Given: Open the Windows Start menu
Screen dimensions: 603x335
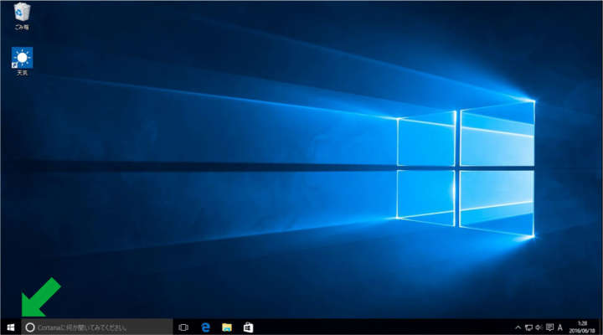Looking at the screenshot, I should click(11, 327).
